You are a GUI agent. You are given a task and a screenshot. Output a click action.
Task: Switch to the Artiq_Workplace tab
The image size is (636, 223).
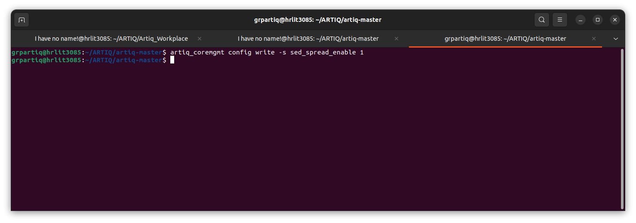[x=111, y=39]
